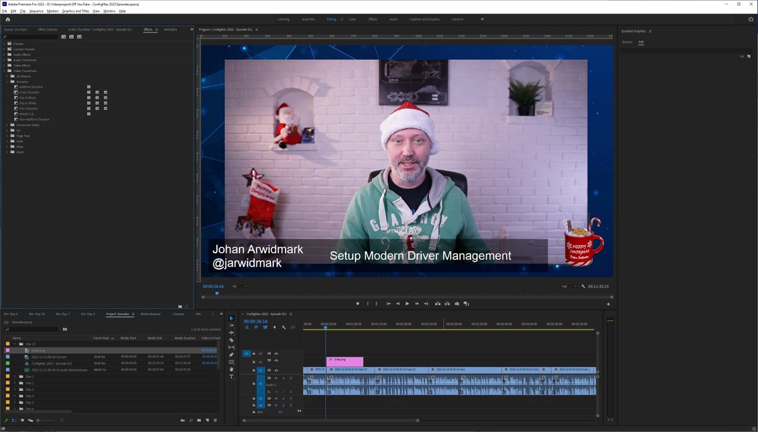Collapse the Day 12 bin

tap(15, 344)
